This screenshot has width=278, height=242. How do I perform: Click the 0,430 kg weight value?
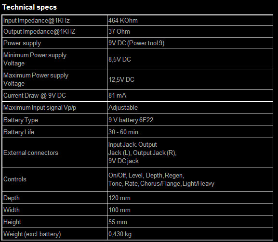[x=120, y=234]
